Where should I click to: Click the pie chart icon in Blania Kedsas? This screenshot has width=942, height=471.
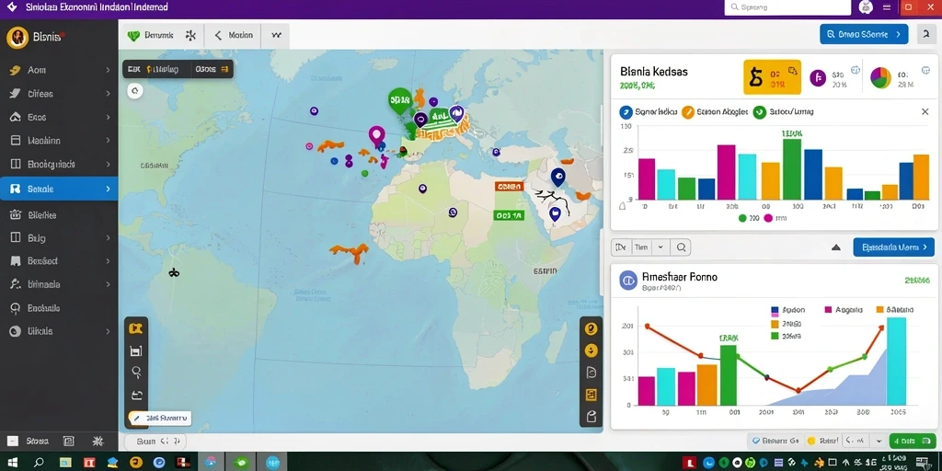[880, 78]
